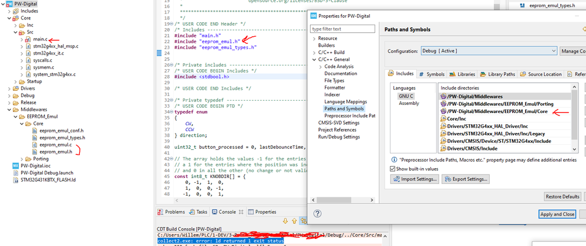Click the stm32g4xx_hal_msp.c file icon
This screenshot has width=586, height=246.
[x=29, y=46]
